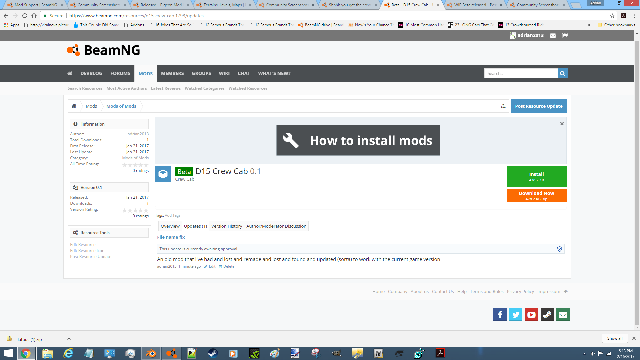Focus the site Search field
Viewport: 640px width, 360px height.
[x=521, y=73]
